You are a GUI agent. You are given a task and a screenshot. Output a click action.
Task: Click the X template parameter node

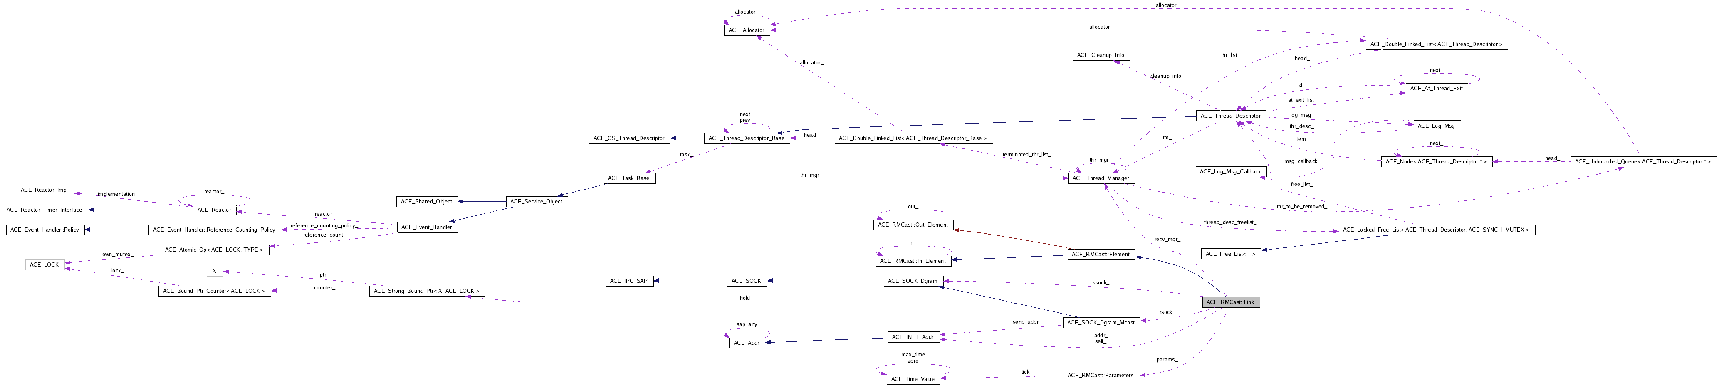click(214, 271)
